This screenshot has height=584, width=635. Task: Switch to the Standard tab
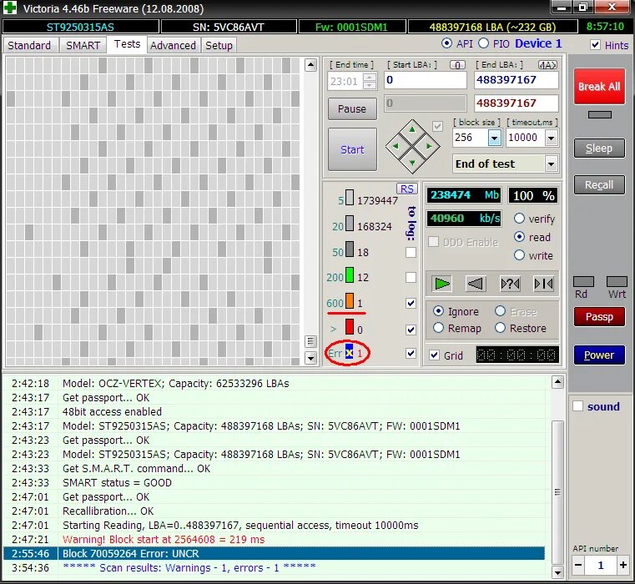point(29,45)
